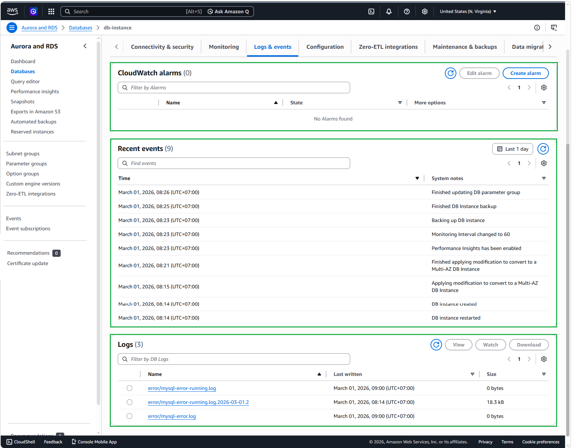This screenshot has height=448, width=574.
Task: Switch to Maintenance & backups tab
Action: click(465, 47)
